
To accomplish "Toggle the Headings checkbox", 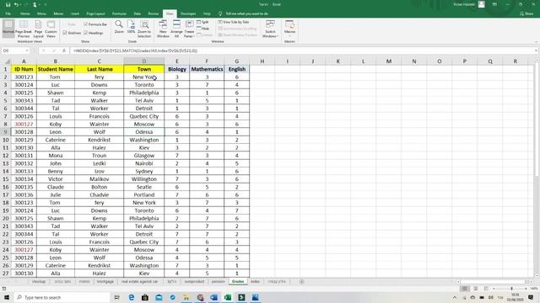I will [86, 33].
